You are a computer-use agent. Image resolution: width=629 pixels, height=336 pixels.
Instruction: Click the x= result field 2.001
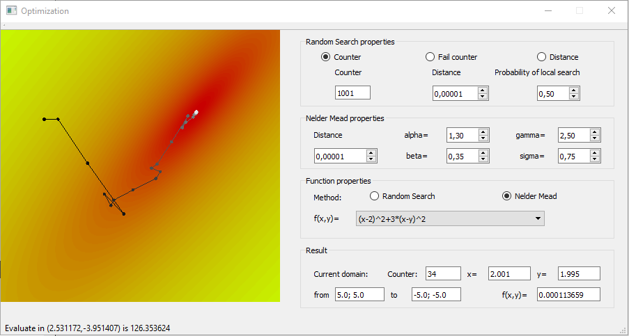point(509,273)
